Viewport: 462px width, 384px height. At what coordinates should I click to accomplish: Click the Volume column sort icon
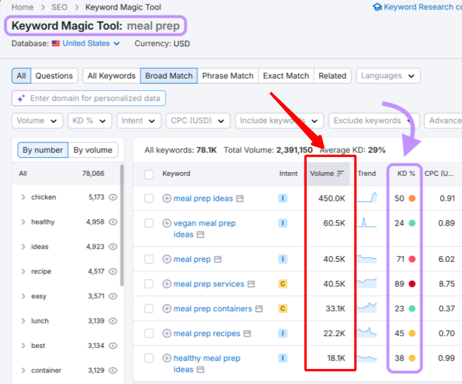pos(340,173)
